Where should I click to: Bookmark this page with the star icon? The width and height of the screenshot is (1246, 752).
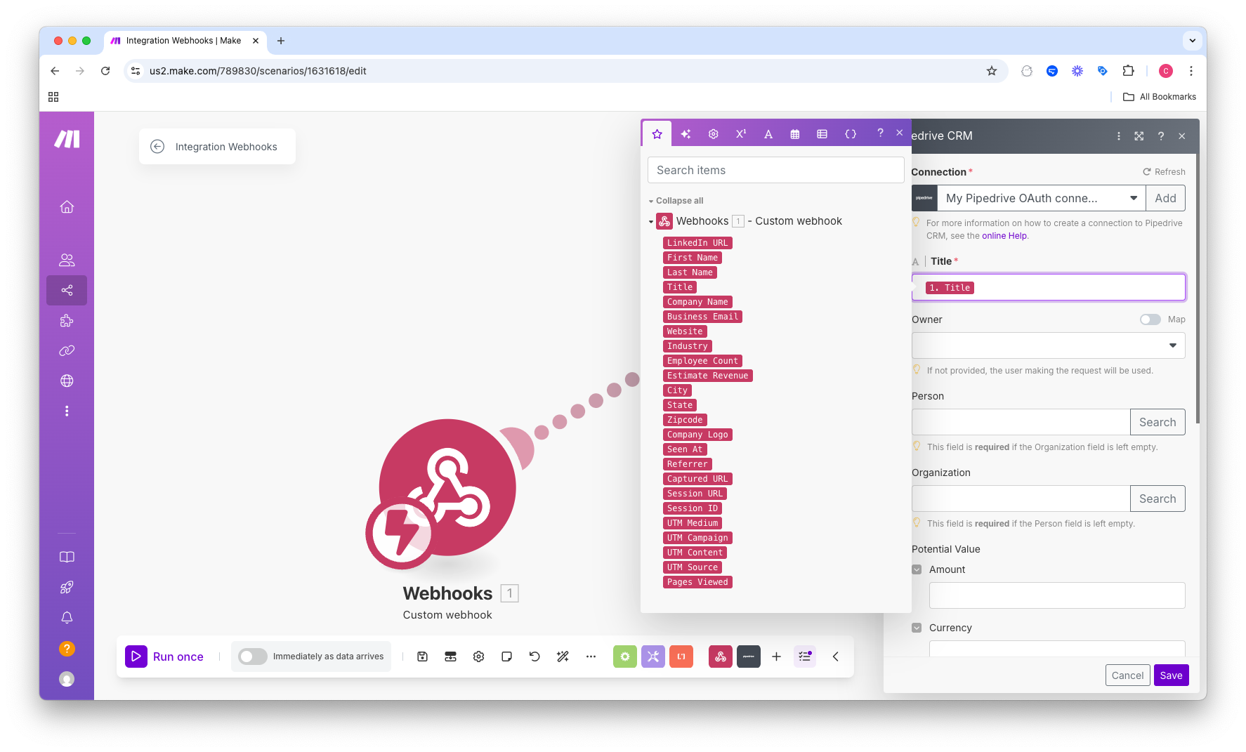pyautogui.click(x=992, y=71)
